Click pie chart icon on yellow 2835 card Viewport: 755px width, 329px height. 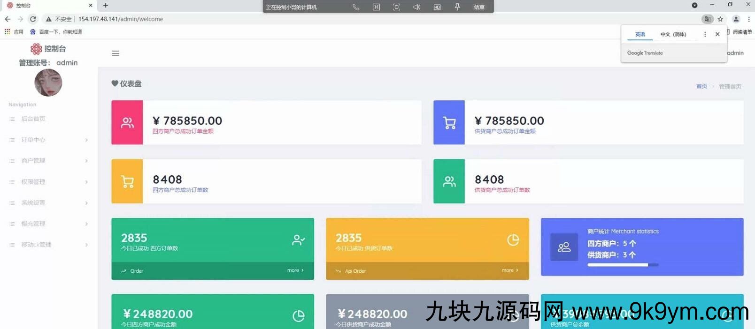coord(513,240)
